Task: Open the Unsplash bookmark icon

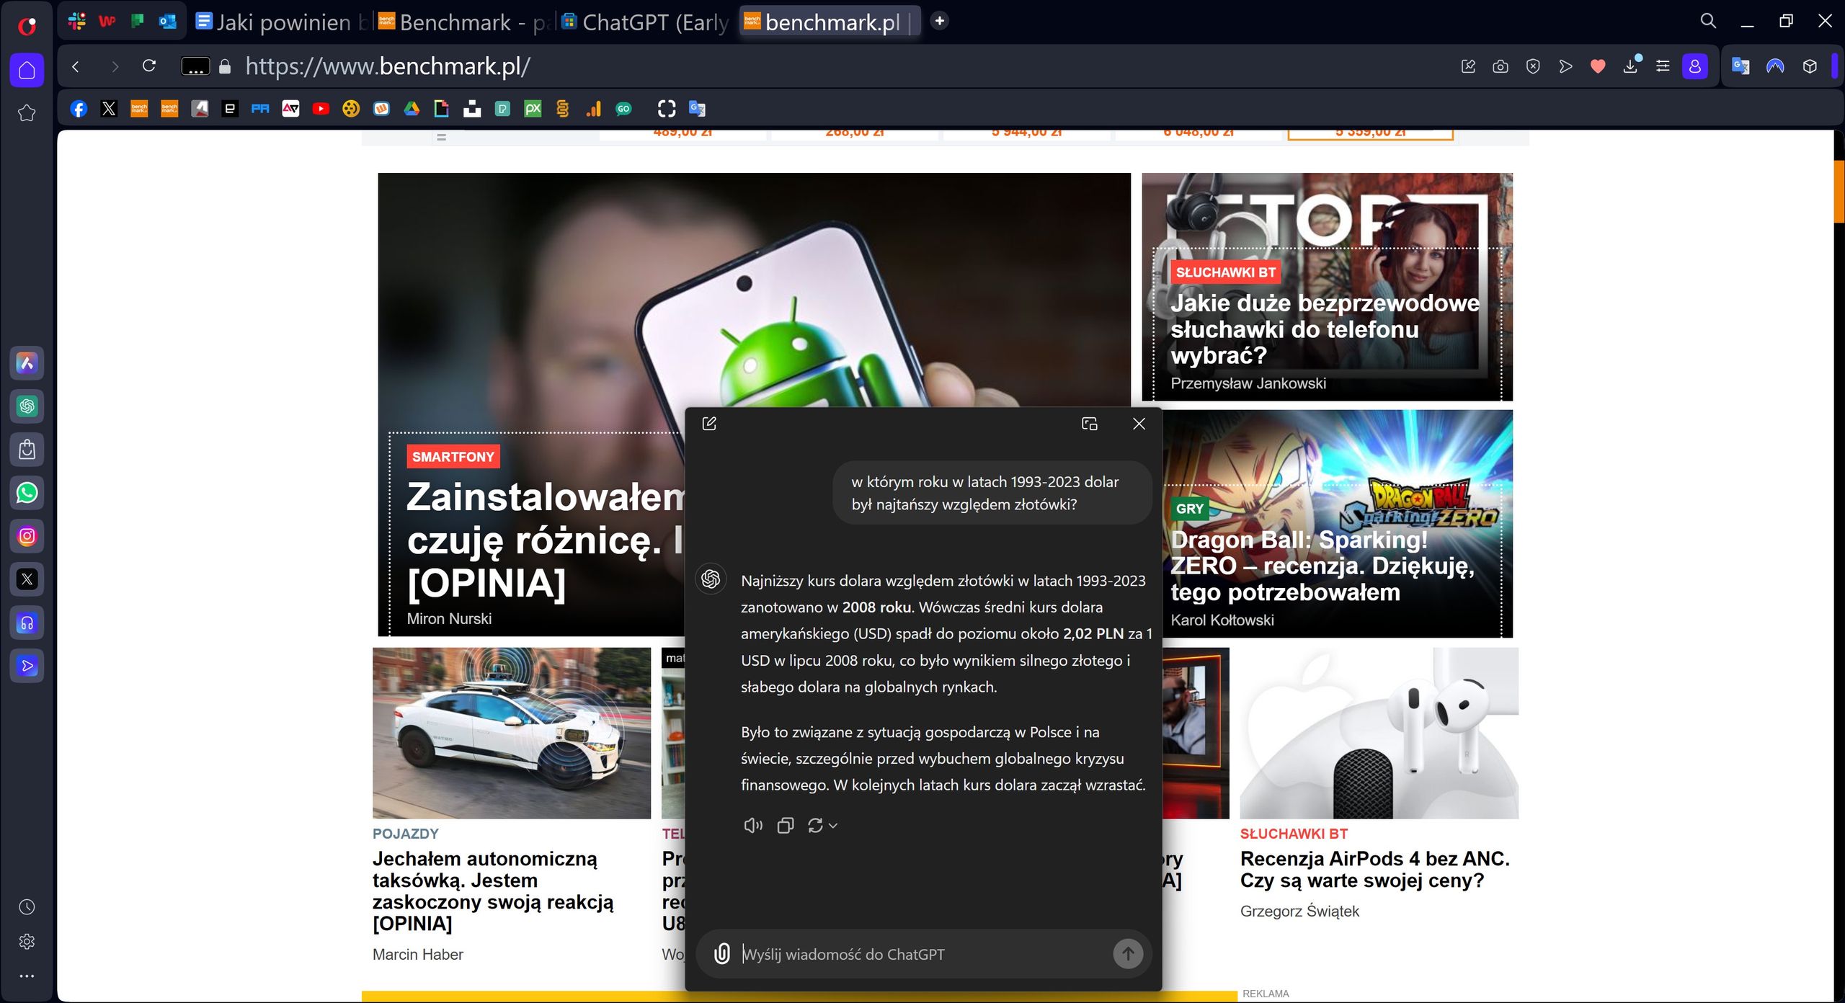Action: pyautogui.click(x=472, y=109)
